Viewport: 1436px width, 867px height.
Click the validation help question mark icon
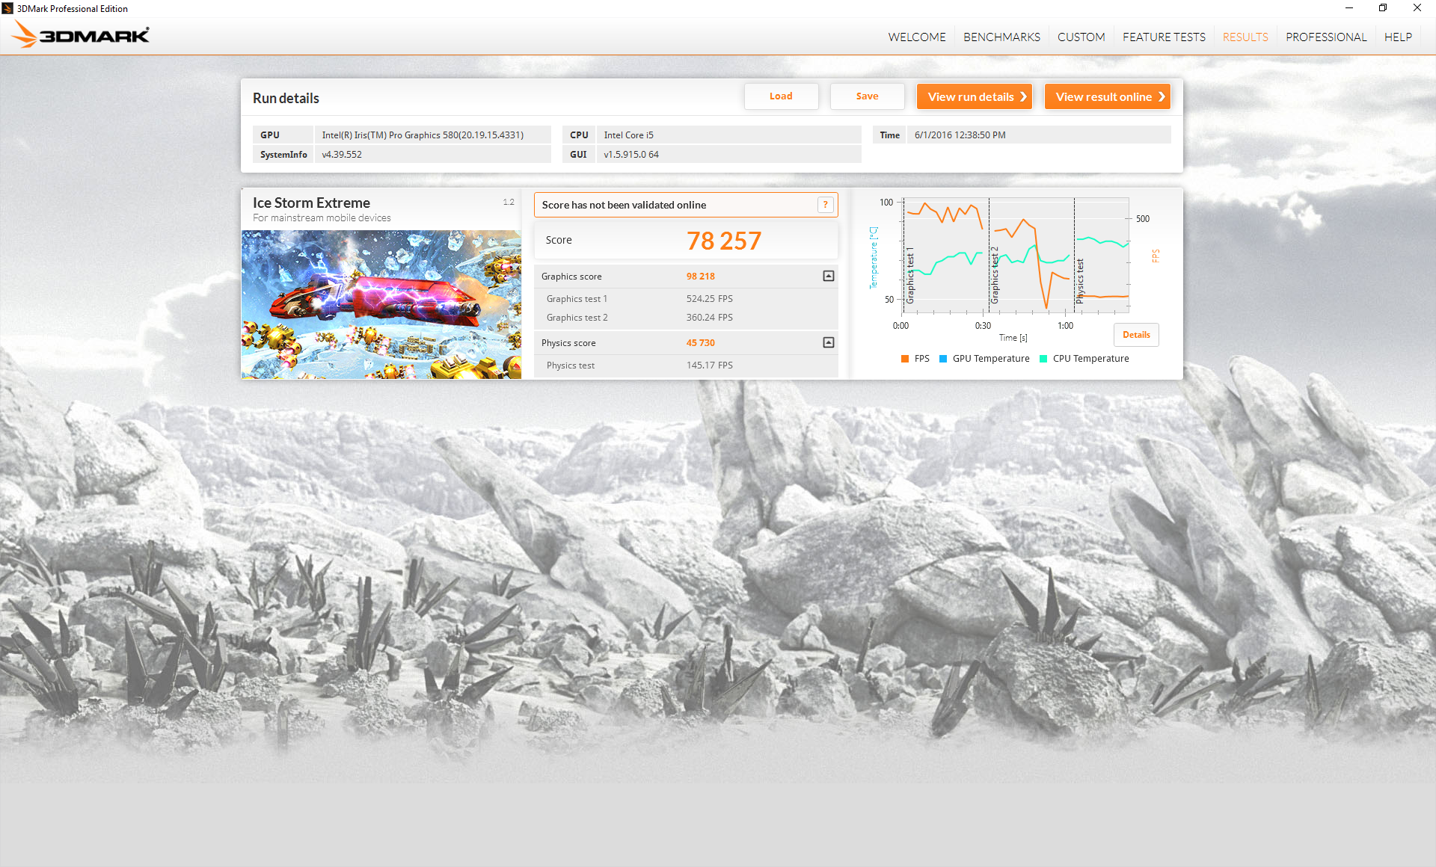click(x=825, y=205)
